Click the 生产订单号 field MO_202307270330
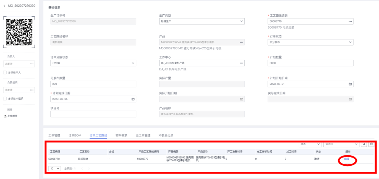This screenshot has width=379, height=179. (x=93, y=21)
